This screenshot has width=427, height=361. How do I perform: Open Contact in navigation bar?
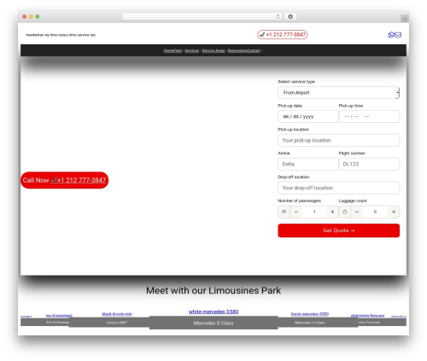254,50
